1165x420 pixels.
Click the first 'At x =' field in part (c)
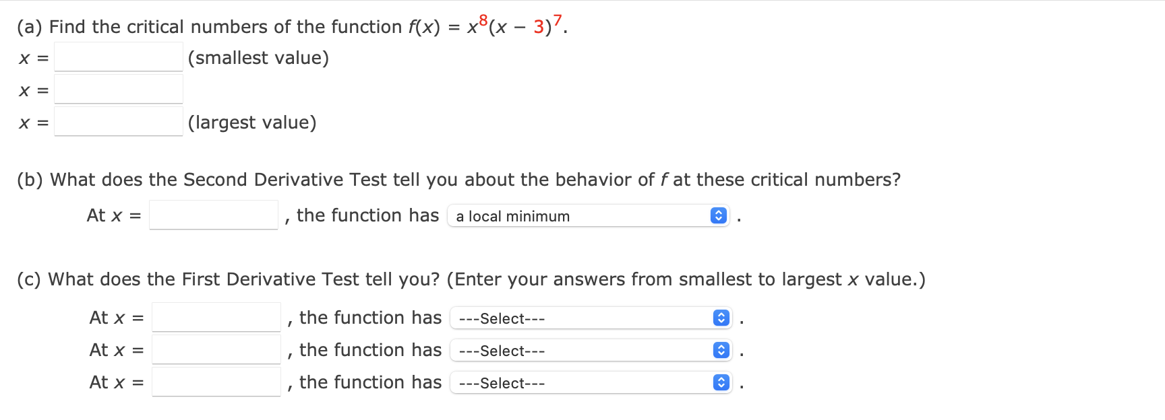point(216,317)
